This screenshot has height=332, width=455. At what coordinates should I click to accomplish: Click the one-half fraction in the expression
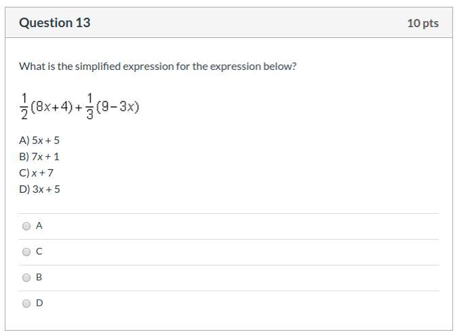24,107
